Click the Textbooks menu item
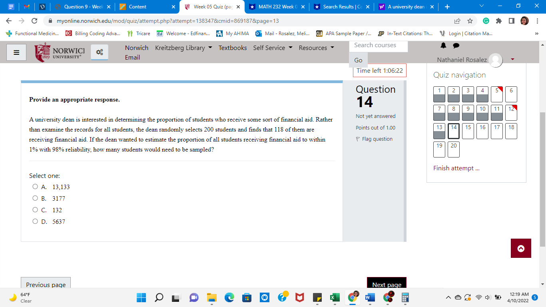Image resolution: width=546 pixels, height=307 pixels. click(233, 48)
